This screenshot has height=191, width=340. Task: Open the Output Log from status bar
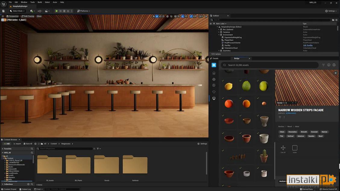click(x=25, y=189)
